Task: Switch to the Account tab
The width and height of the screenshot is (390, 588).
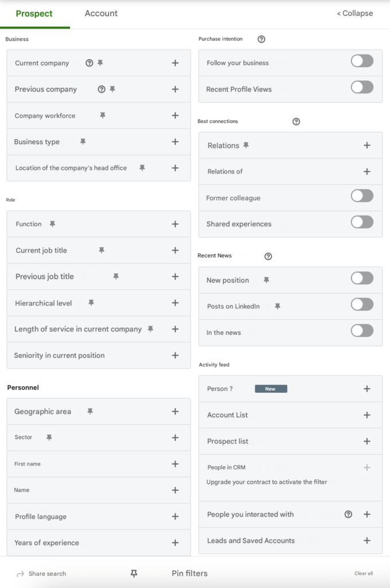Action: pos(101,13)
